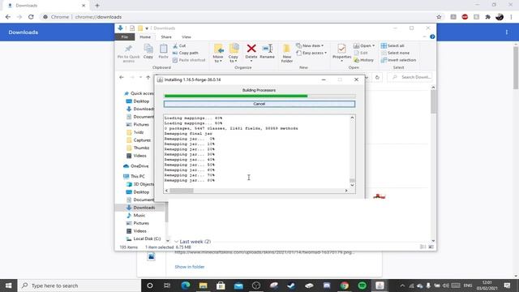Click Paste shortcut in ribbon

click(189, 60)
